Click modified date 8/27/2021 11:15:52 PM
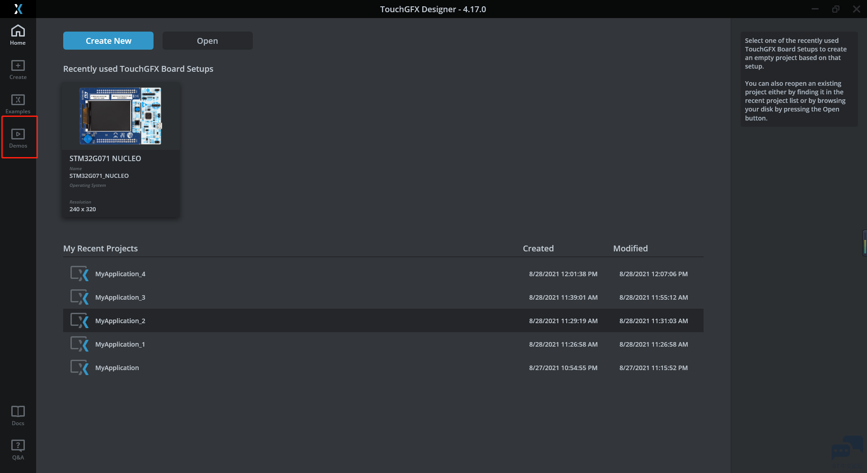867x473 pixels. [x=653, y=368]
